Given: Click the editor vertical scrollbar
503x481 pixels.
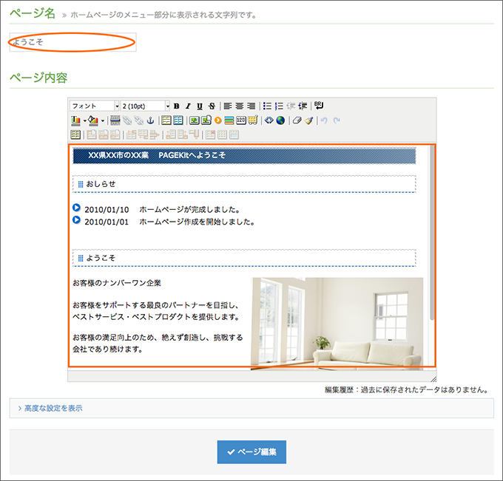Looking at the screenshot, I should pyautogui.click(x=432, y=234).
